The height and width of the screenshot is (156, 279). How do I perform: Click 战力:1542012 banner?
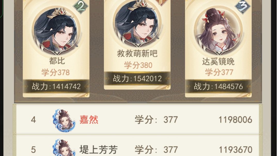[x=137, y=79]
